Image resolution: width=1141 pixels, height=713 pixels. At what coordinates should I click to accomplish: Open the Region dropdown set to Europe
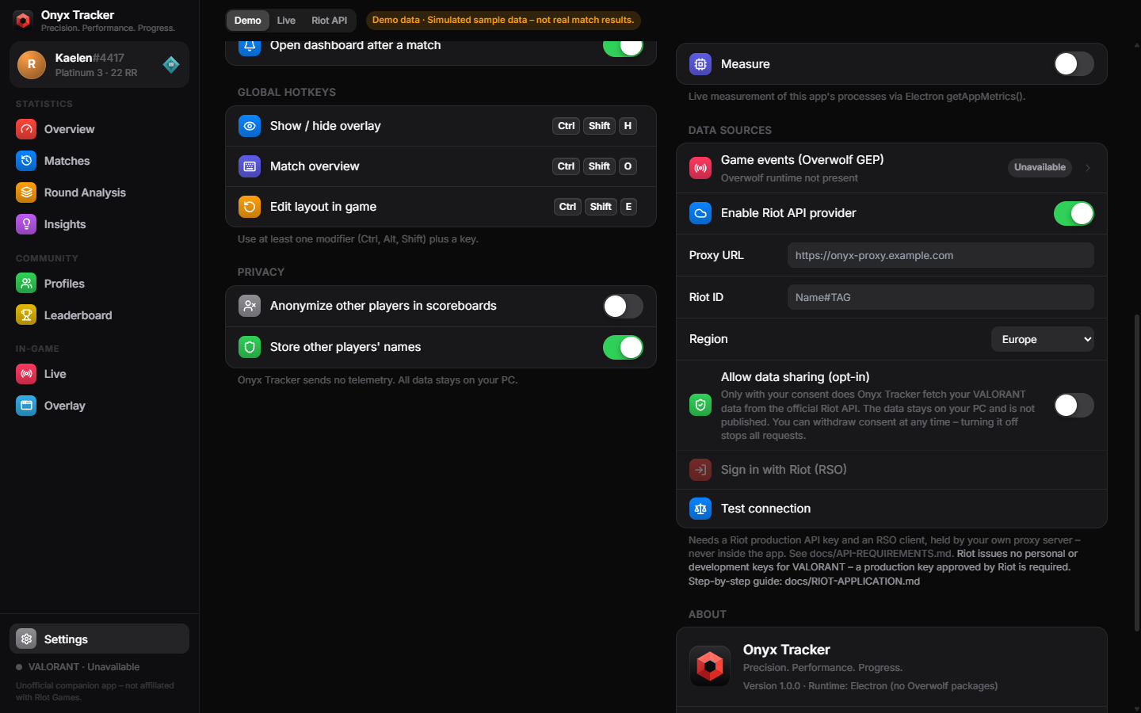tap(1043, 339)
